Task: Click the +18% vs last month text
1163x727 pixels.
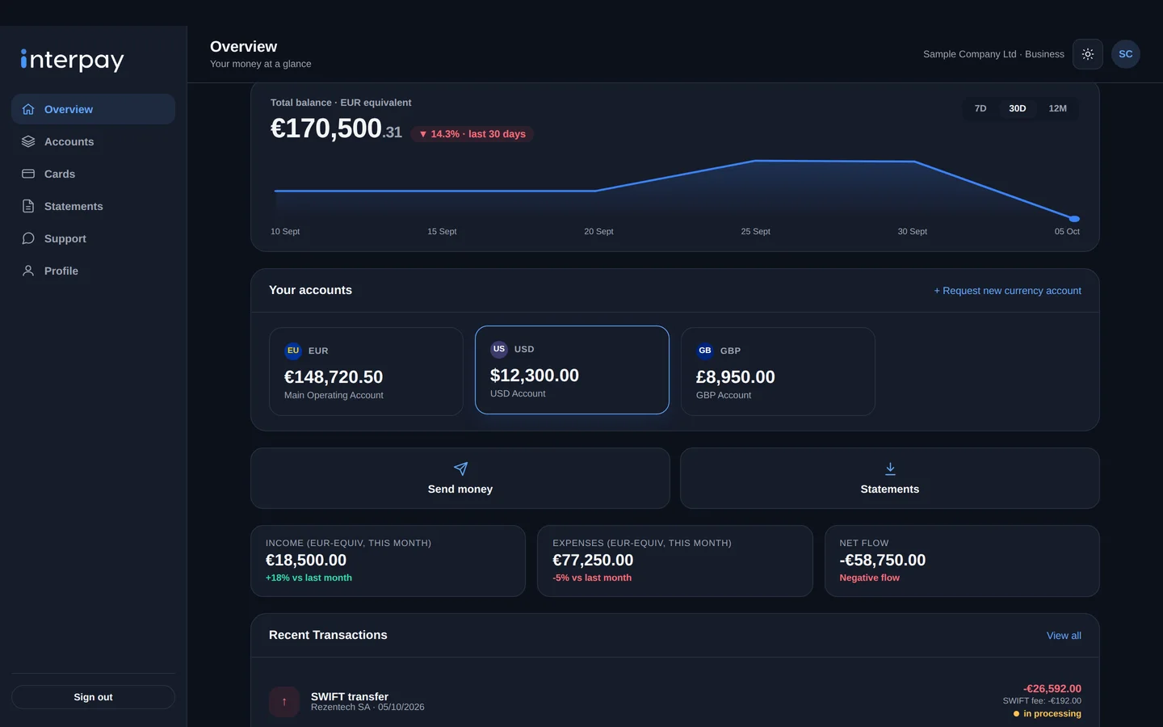Action: (309, 578)
